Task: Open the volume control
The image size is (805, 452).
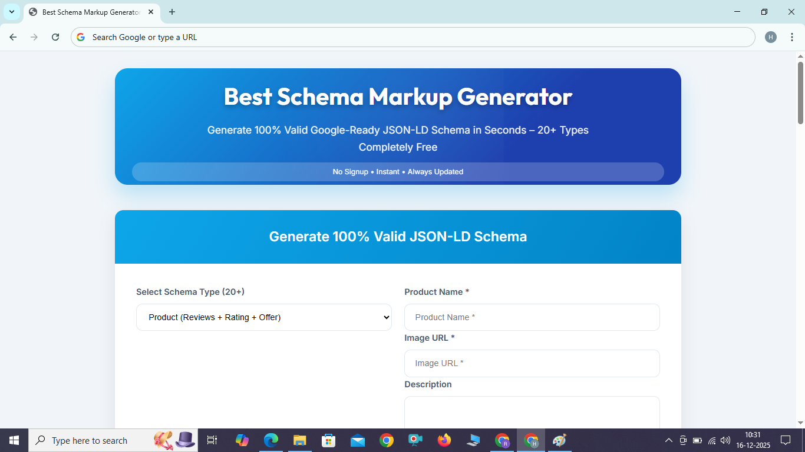Action: tap(724, 440)
